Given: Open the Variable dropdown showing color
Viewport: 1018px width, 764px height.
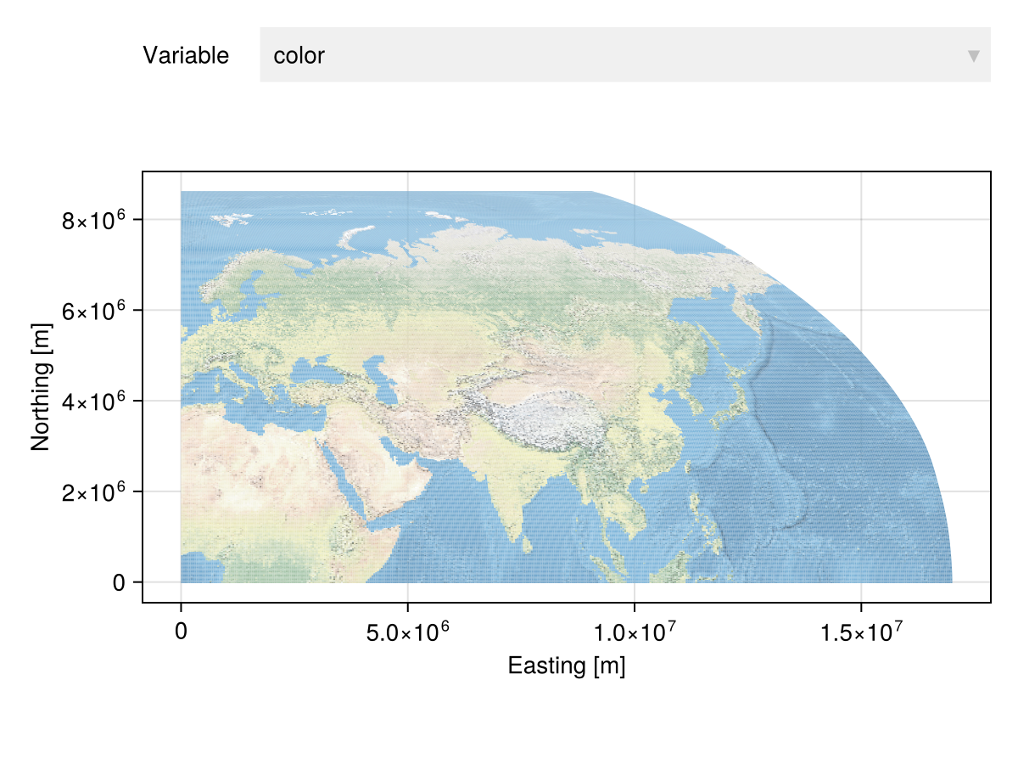Looking at the screenshot, I should pos(625,55).
